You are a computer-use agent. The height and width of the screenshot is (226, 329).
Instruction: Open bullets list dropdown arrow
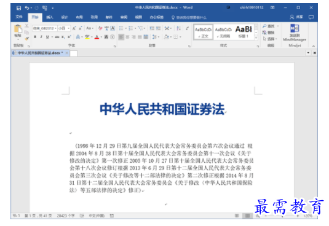click(x=126, y=28)
